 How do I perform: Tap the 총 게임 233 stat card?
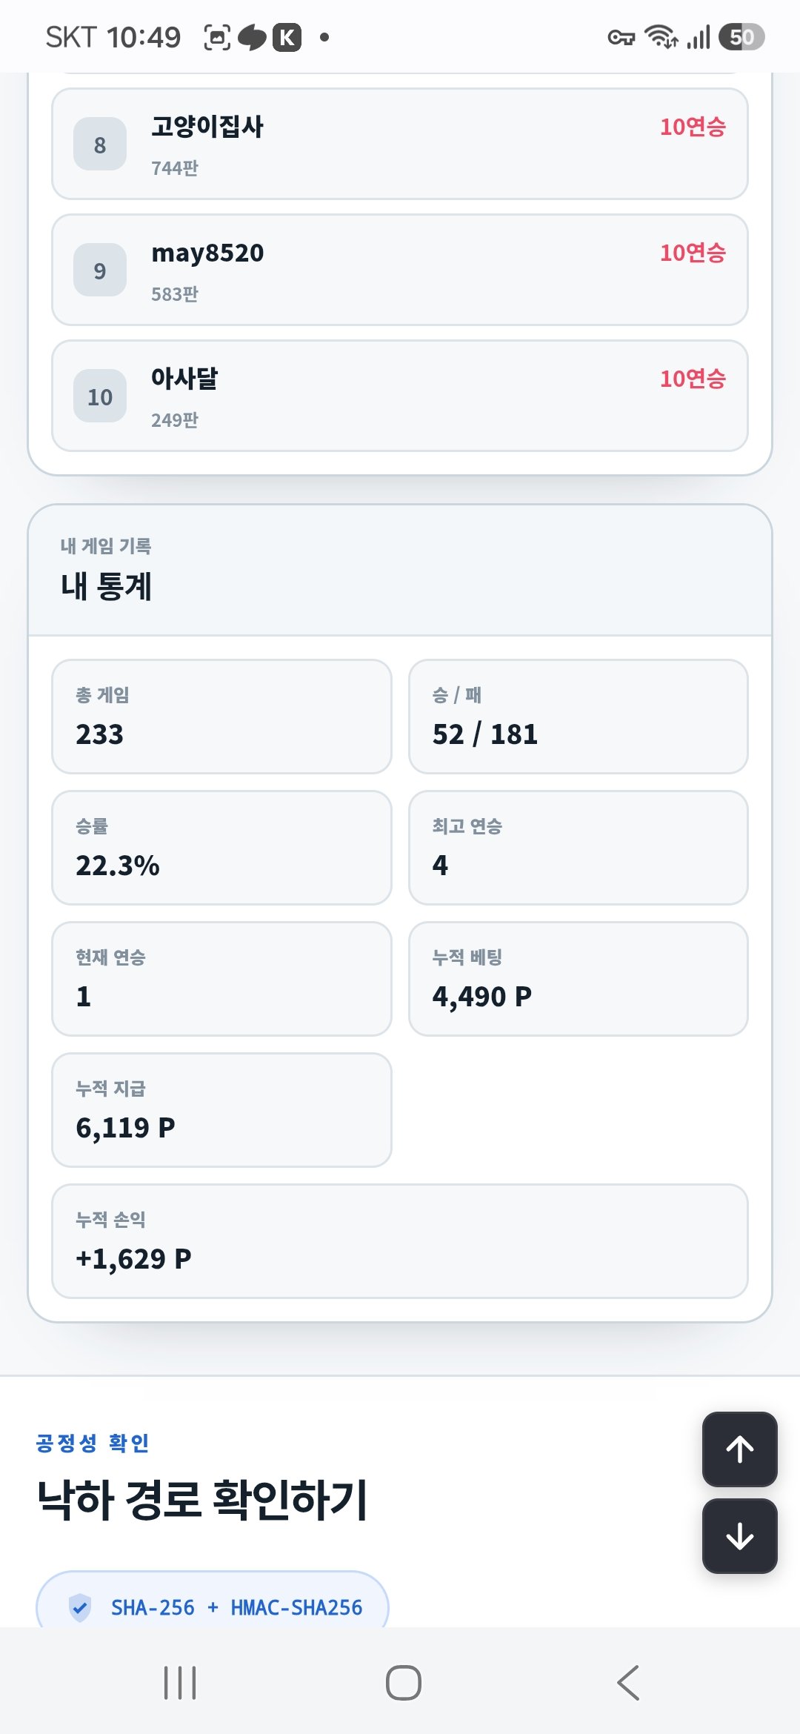tap(221, 717)
